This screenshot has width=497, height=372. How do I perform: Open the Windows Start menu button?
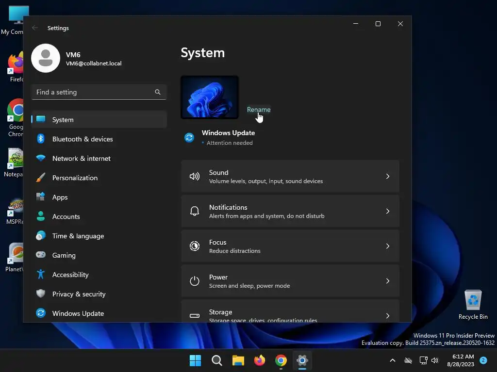(x=195, y=360)
